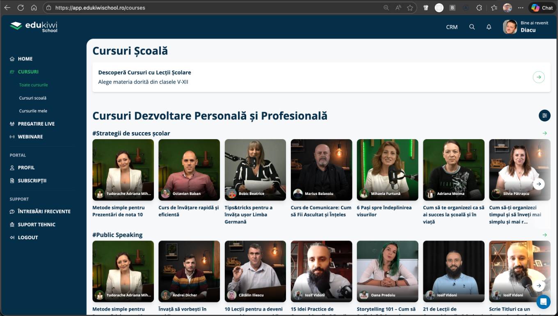Click the arrow in the Descoperă Cursuri card
This screenshot has width=558, height=316.
pyautogui.click(x=539, y=77)
